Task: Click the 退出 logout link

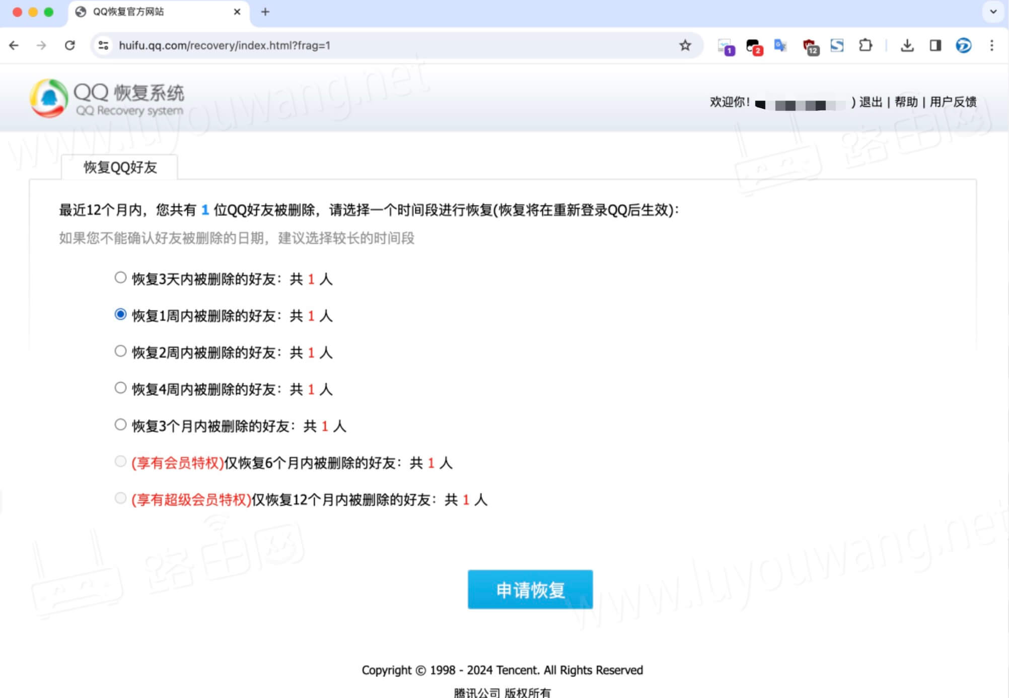Action: [875, 101]
